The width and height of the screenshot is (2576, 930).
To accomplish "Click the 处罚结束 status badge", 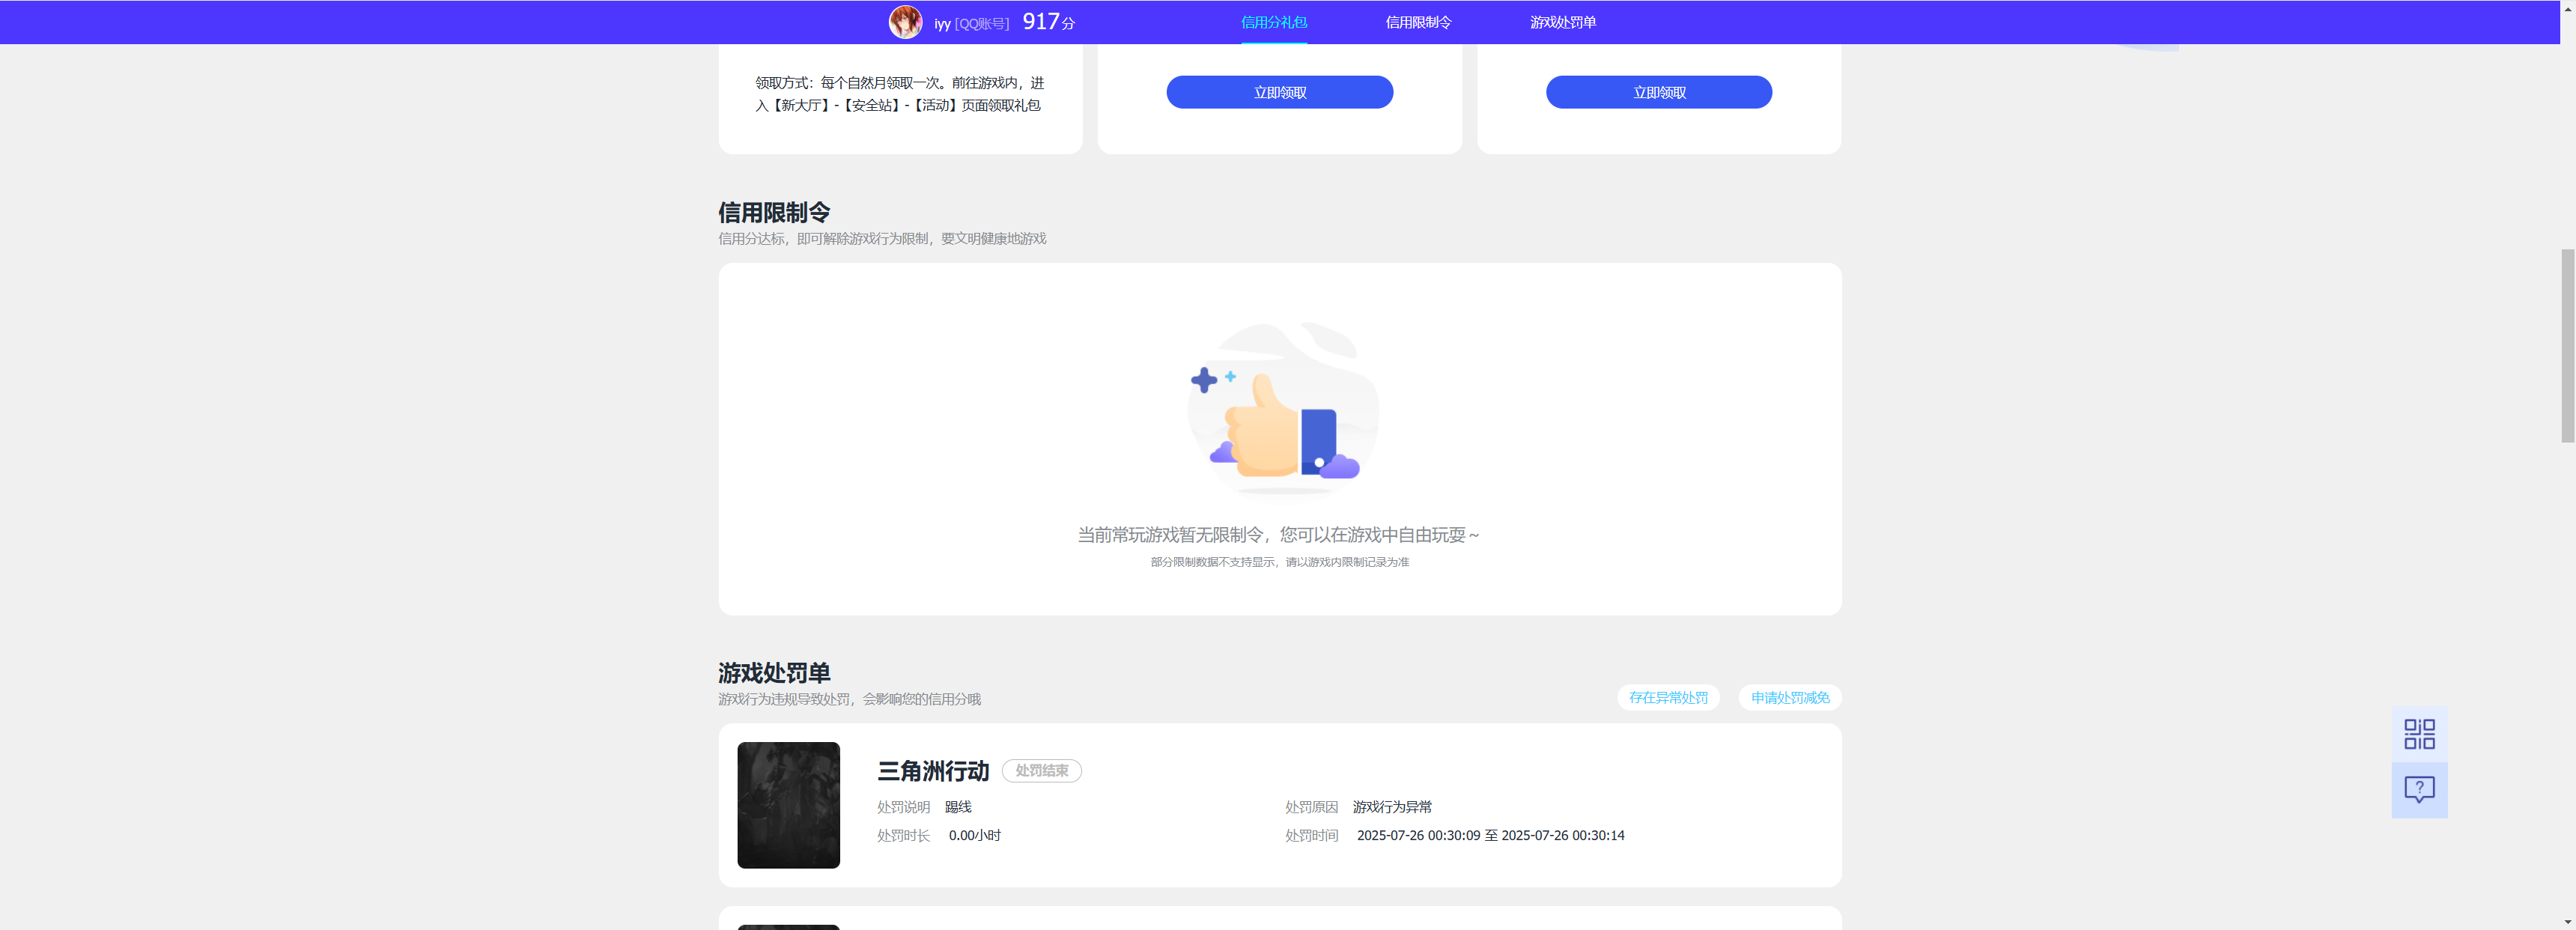I will pos(1041,771).
